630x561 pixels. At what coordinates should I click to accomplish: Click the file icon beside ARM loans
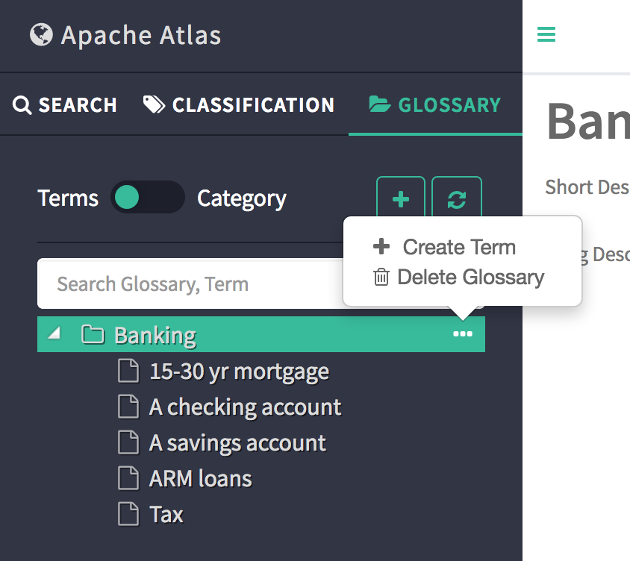pos(129,478)
